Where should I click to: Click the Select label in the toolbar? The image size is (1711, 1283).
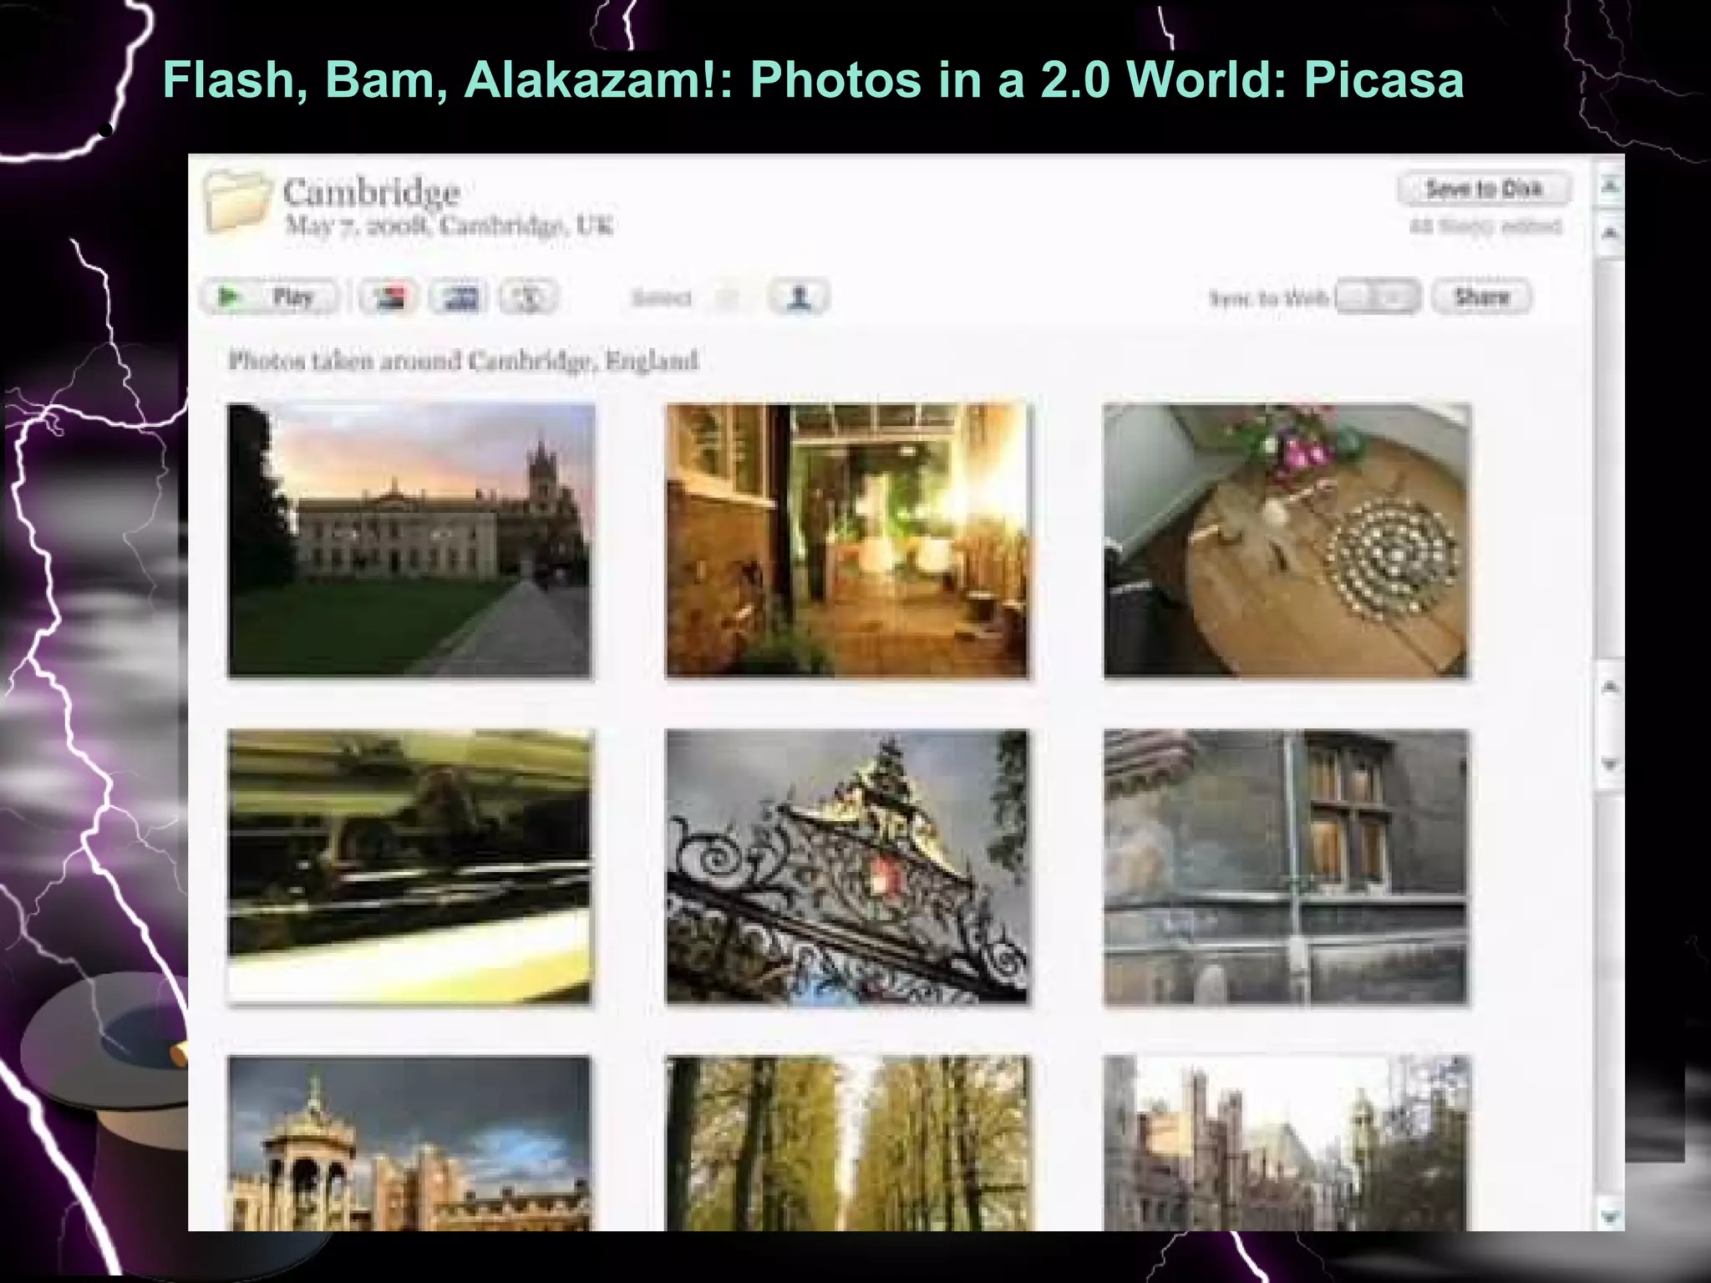click(662, 298)
